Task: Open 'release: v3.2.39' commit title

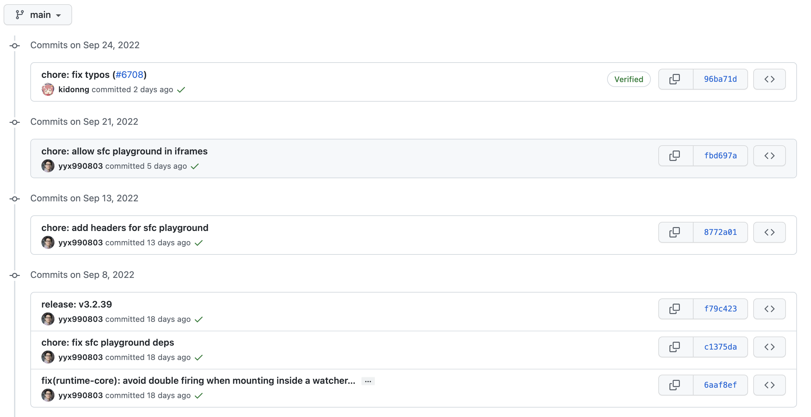Action: pos(77,304)
